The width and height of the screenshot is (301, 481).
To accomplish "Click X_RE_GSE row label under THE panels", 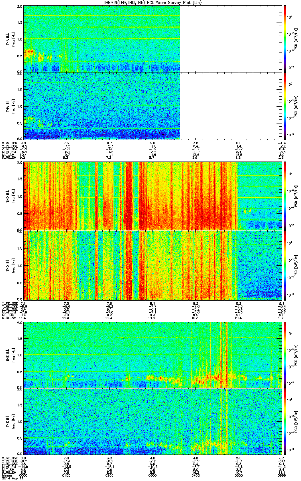I will tap(10, 458).
